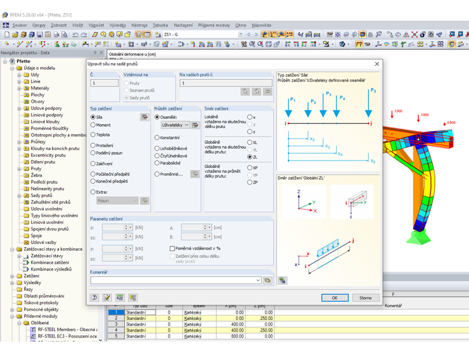Select the Parabolické load distribution option
This screenshot has height=352, width=469.
[157, 163]
